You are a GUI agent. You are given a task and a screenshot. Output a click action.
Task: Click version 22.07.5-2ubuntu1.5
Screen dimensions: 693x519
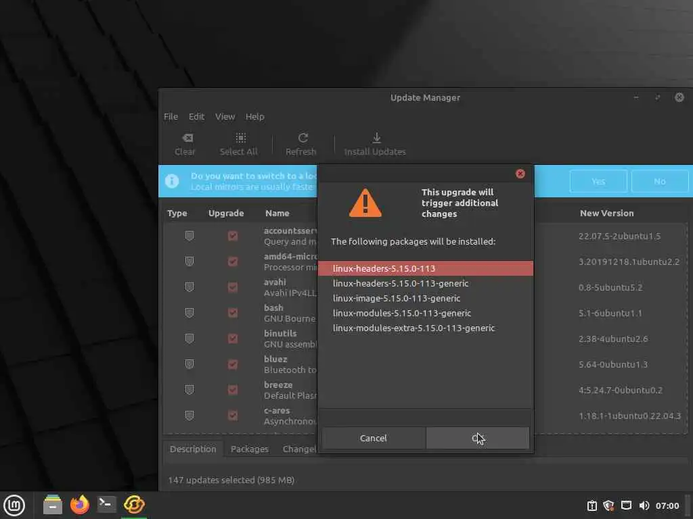click(620, 236)
